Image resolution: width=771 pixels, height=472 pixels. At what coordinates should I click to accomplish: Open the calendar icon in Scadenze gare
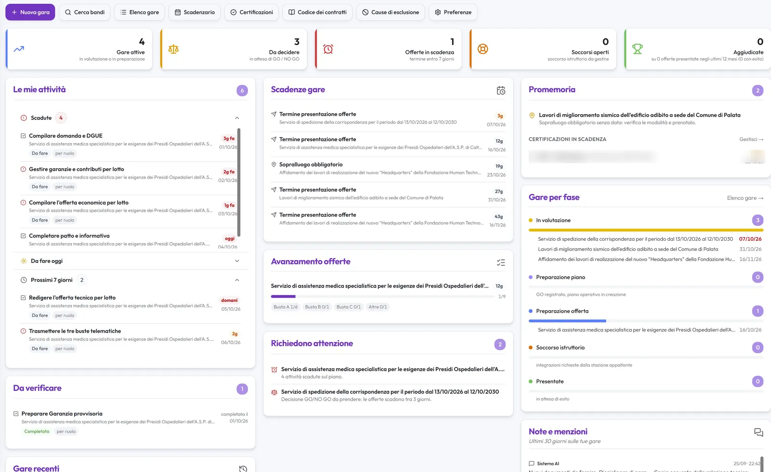501,90
